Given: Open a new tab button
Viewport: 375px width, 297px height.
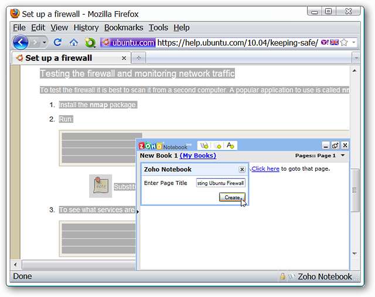Looking at the screenshot, I should [138, 58].
